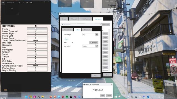This screenshot has height=99, width=177.
Task: Open the Behaviour tab in Edit Interactor
Action: (x=87, y=30)
